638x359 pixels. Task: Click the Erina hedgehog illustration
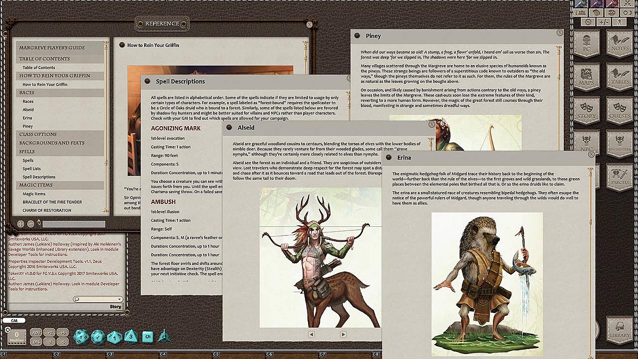click(487, 284)
